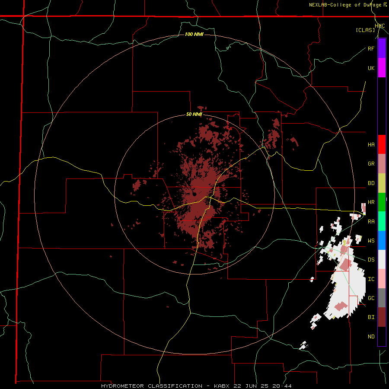The image size is (389, 389).
Task: Click the 'GC' legend label
Action: tap(371, 298)
